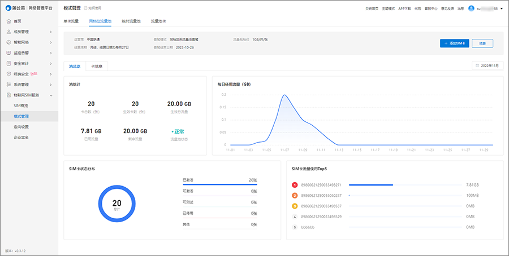Click the 贝锐首页 link
Viewport: 509px width, 256px height.
coord(372,8)
